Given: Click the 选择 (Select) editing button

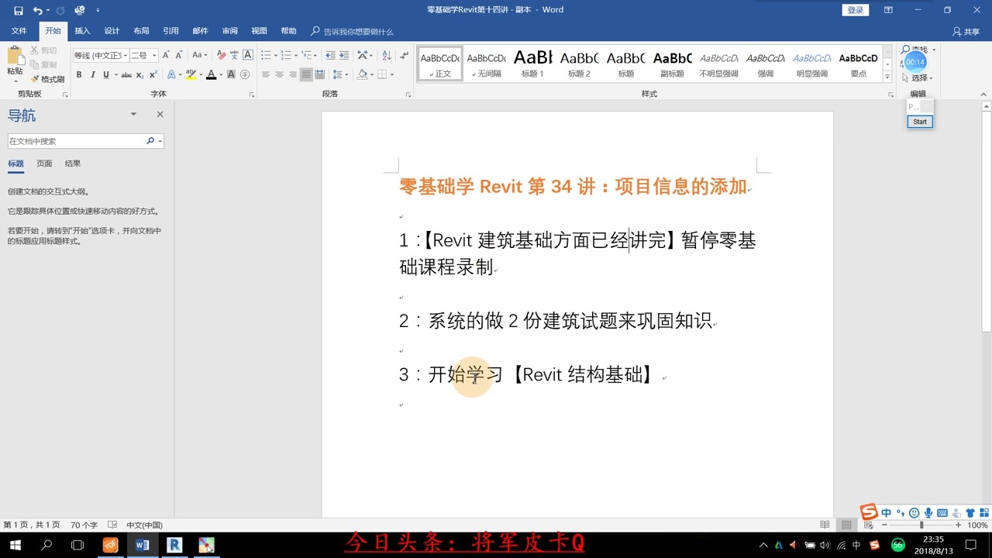Looking at the screenshot, I should coord(918,77).
